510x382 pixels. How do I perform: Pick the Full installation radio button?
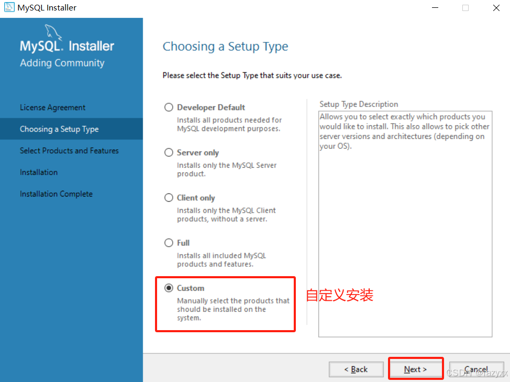point(169,243)
